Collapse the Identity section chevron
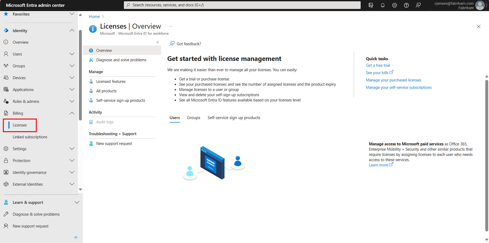Image resolution: width=489 pixels, height=243 pixels. coord(72,31)
